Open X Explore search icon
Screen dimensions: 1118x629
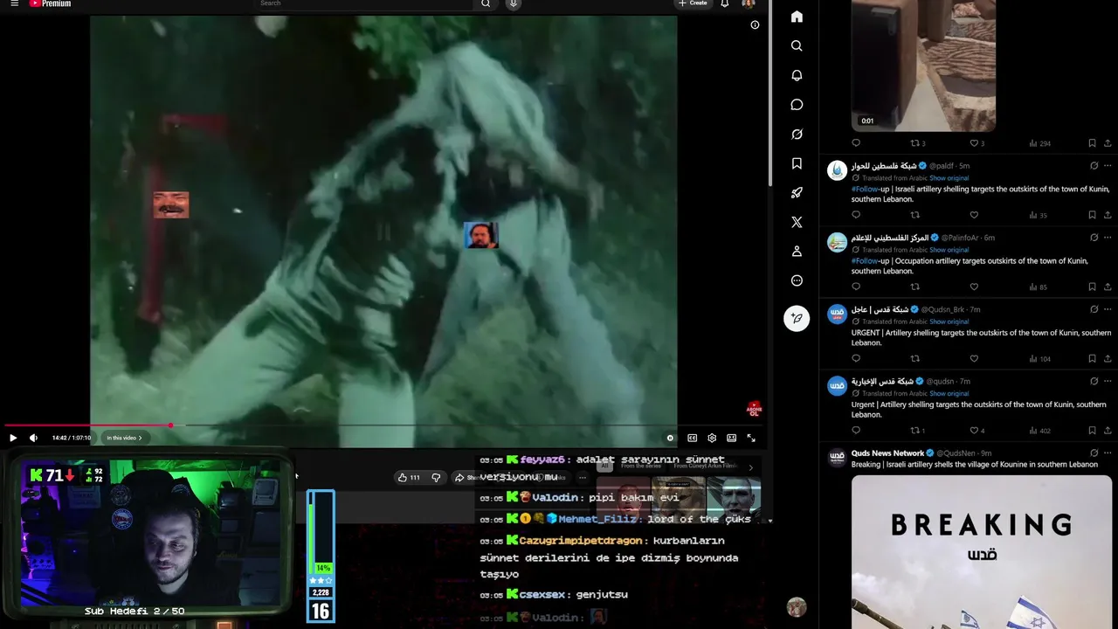(x=797, y=45)
